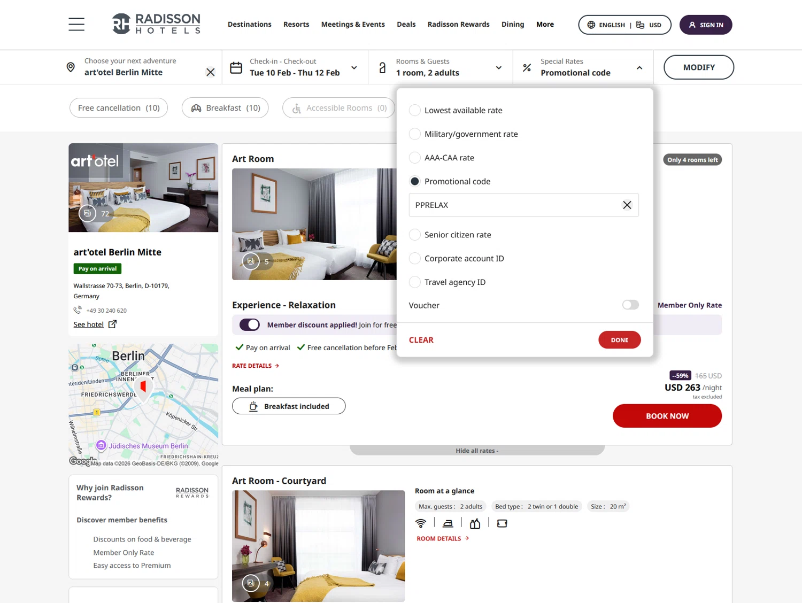Open the Rate Details link

(x=256, y=366)
